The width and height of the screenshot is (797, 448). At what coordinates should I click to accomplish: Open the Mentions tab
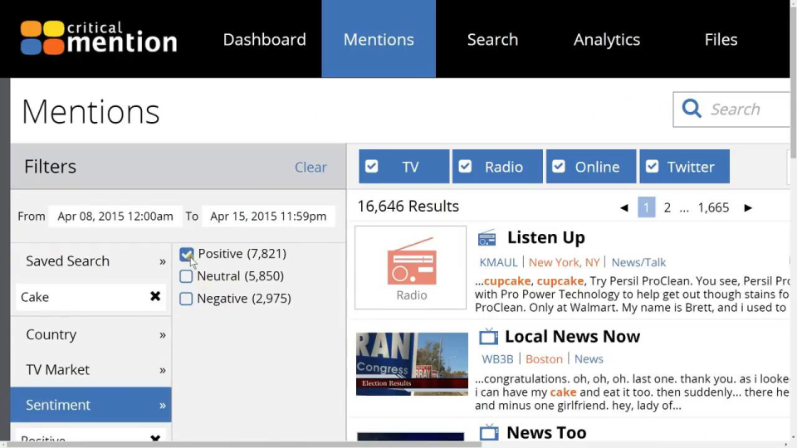[x=379, y=39]
